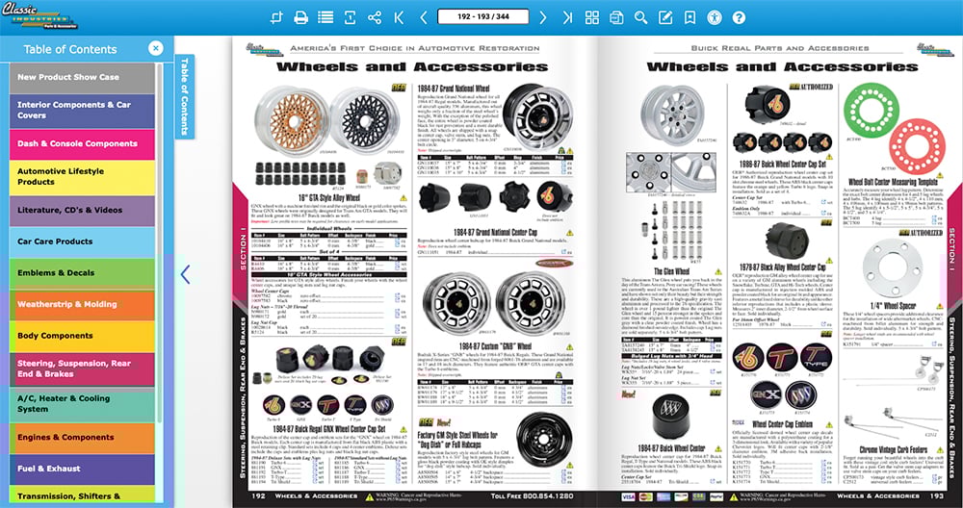The height and width of the screenshot is (508, 963).
Task: Open the search magnifier tool
Action: coord(640,17)
